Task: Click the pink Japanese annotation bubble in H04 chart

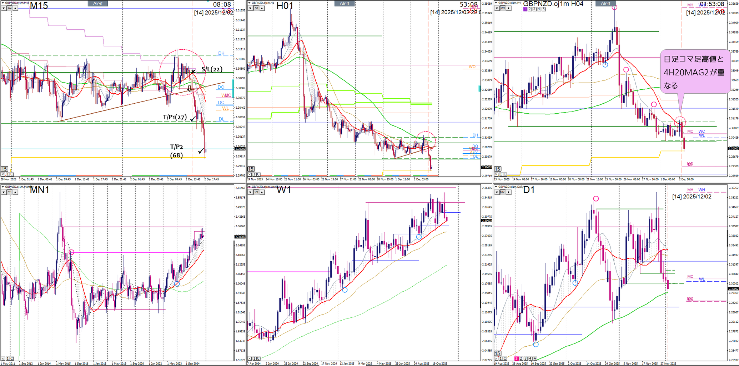Action: click(x=695, y=72)
